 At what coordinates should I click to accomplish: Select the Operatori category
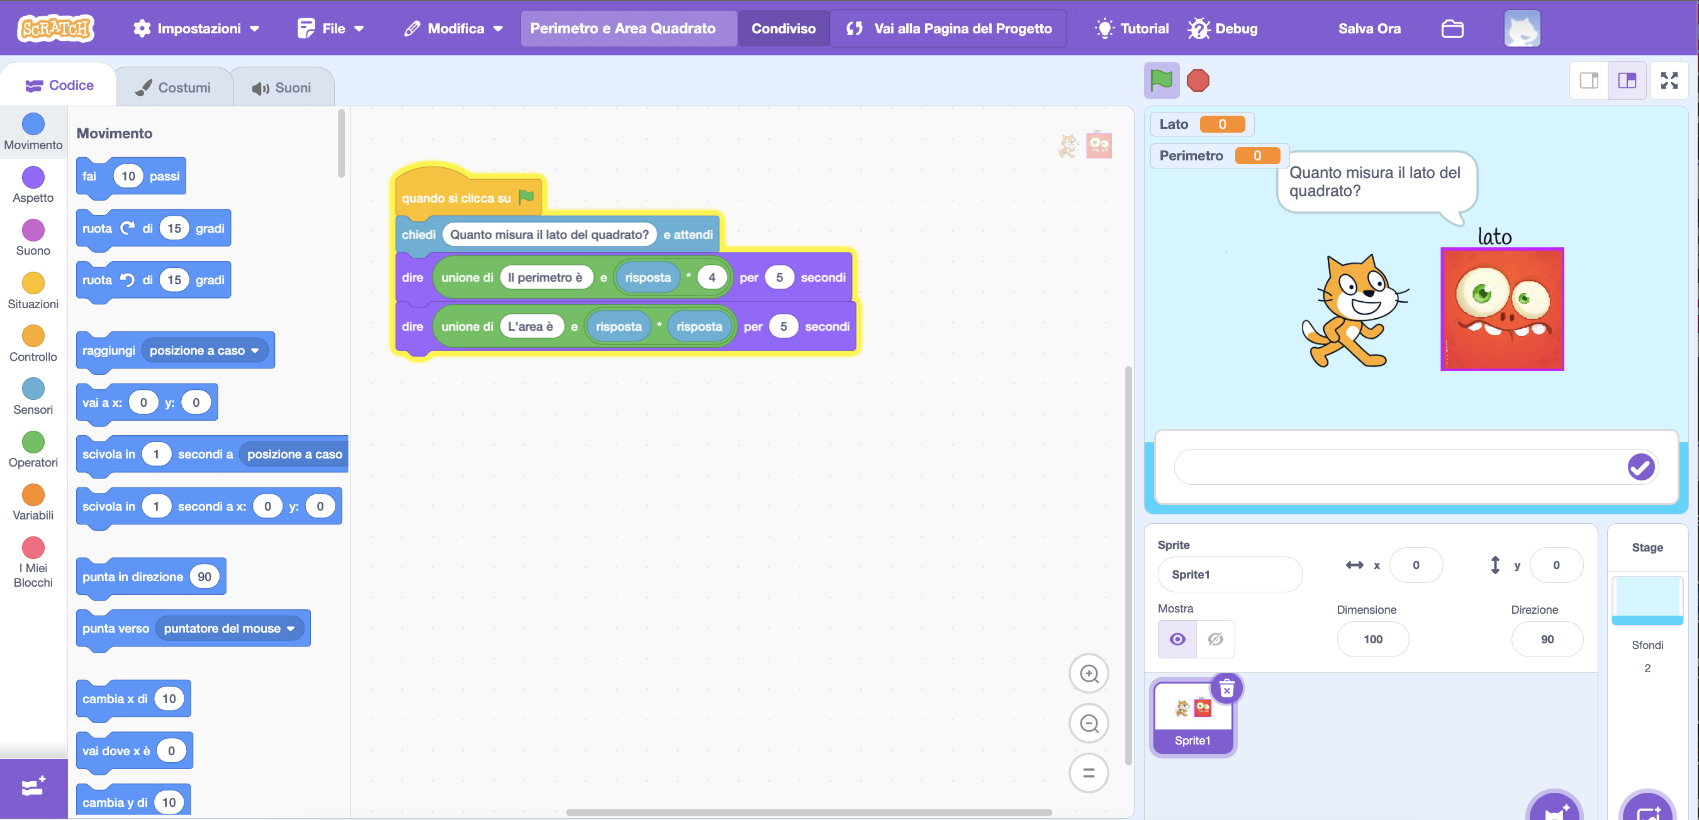pyautogui.click(x=33, y=449)
